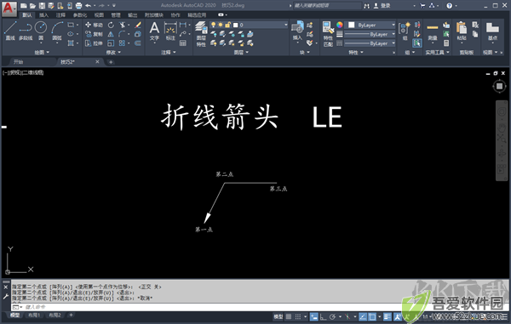Click the Paste (粘贴) icon
Image resolution: width=511 pixels, height=324 pixels.
point(462,31)
